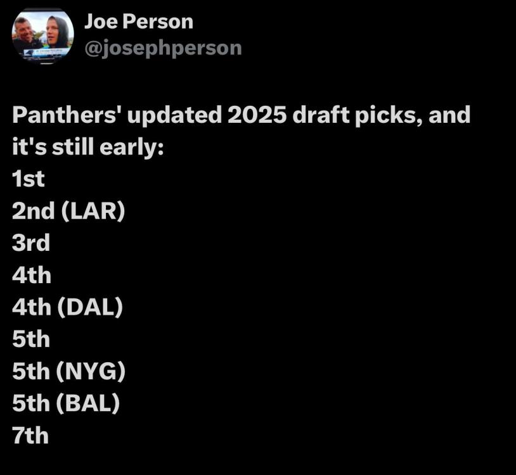
Task: Select the plain "5th" line without a team
Action: tap(31, 340)
